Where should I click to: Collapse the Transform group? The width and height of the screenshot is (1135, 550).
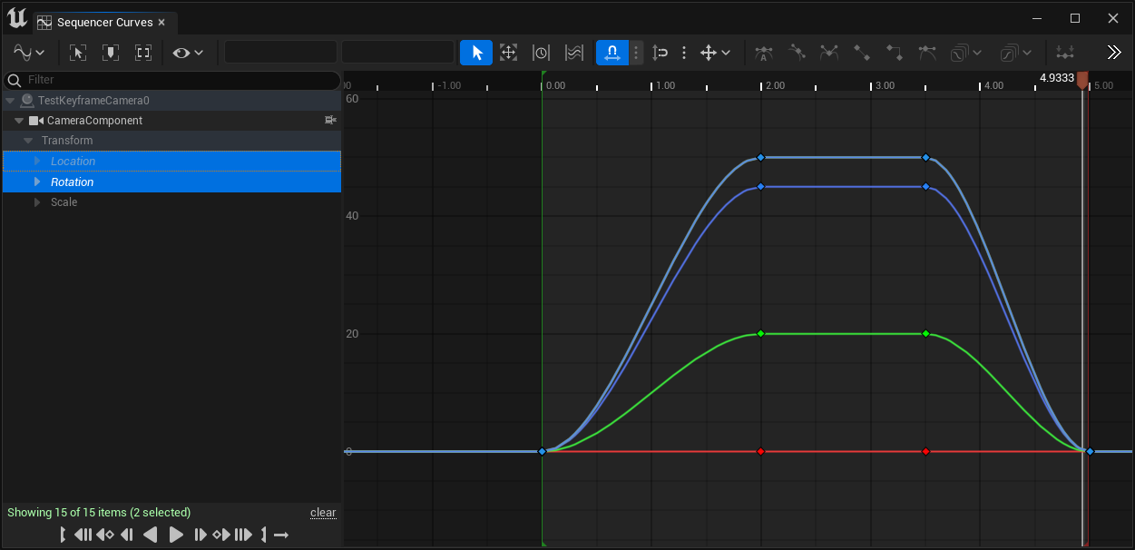point(30,141)
